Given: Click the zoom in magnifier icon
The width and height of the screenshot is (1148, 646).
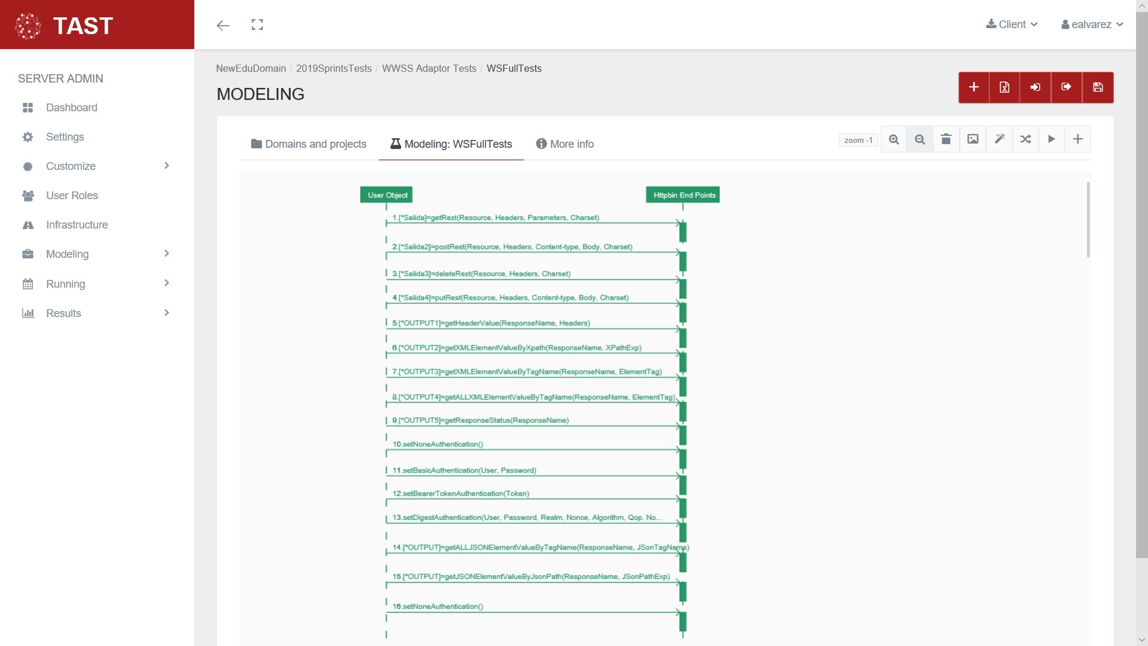Looking at the screenshot, I should tap(894, 139).
